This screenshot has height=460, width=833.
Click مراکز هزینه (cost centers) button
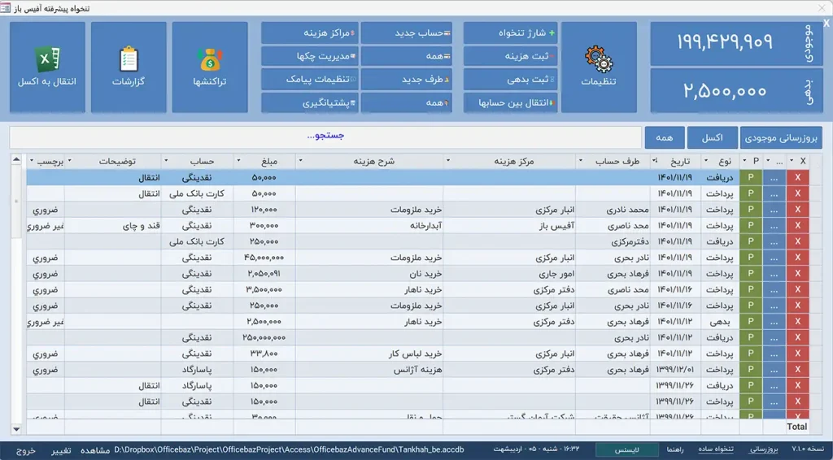(x=310, y=33)
